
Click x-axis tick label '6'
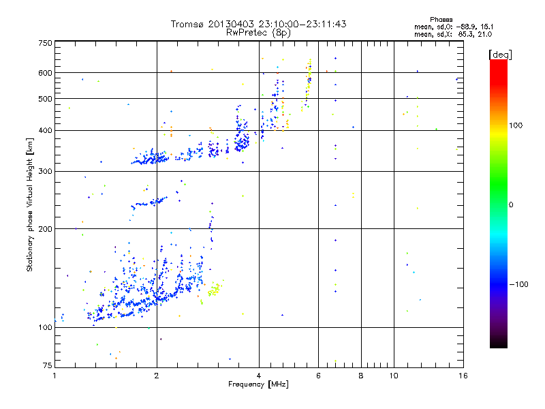pyautogui.click(x=318, y=376)
